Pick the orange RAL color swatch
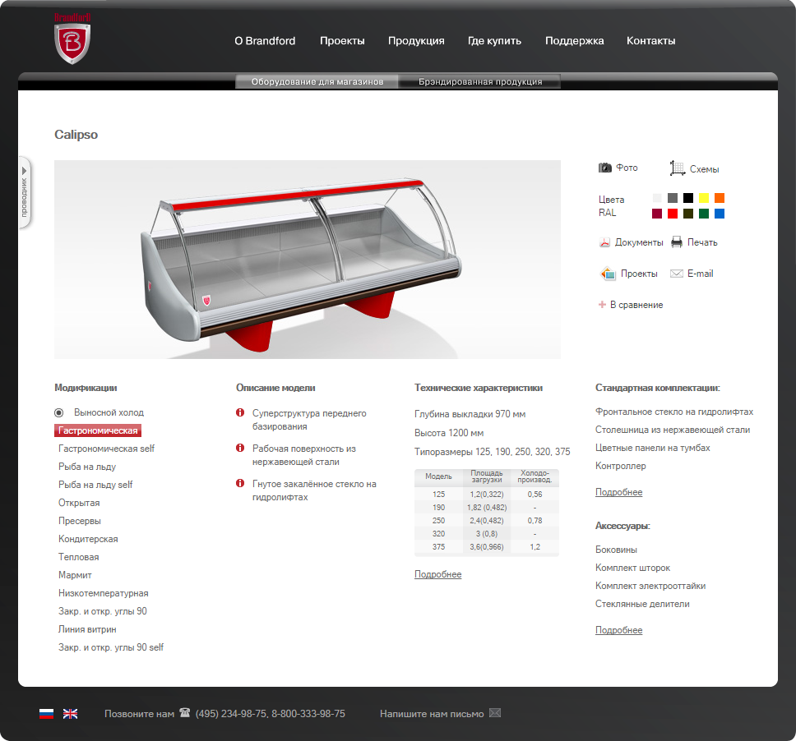796x741 pixels. pos(720,198)
